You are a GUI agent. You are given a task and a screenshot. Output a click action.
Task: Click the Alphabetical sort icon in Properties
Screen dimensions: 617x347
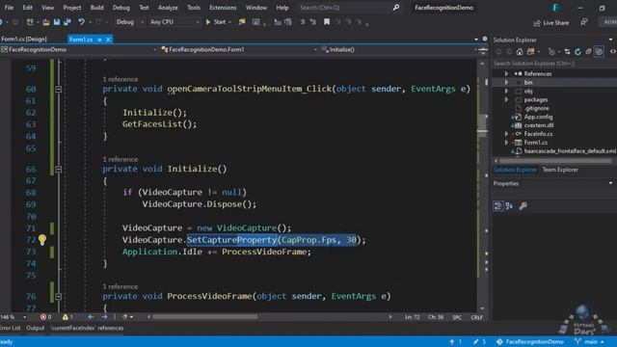coord(509,205)
